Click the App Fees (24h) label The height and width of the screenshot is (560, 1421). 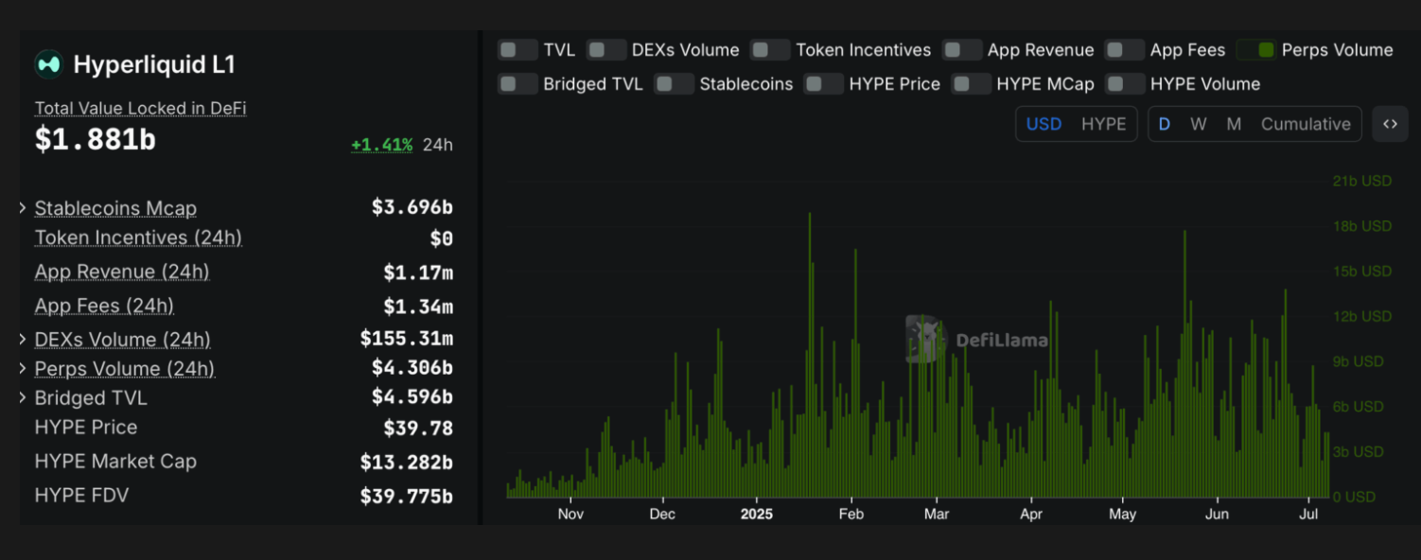pyautogui.click(x=104, y=306)
